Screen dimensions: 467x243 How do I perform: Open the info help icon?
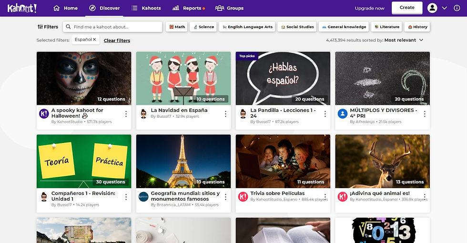pos(457,8)
